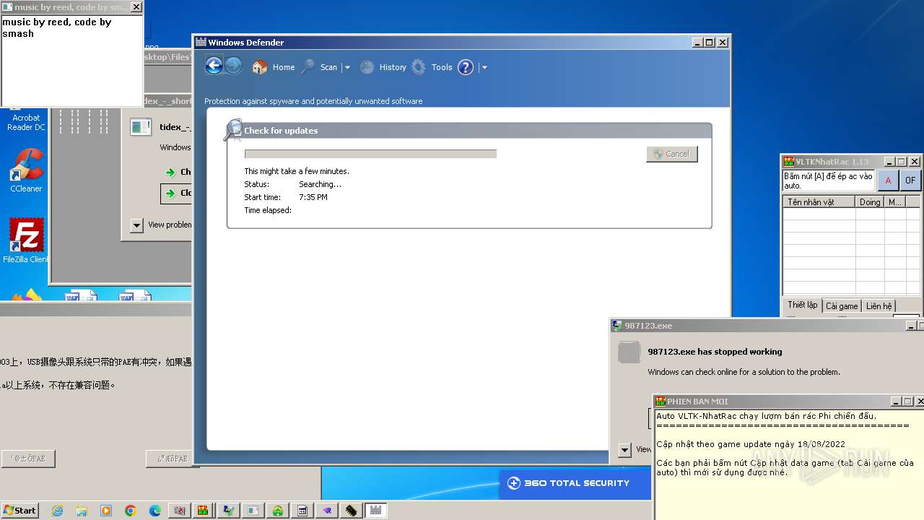This screenshot has height=520, width=924.
Task: Click the tidex file icon in dialog
Action: [x=140, y=127]
